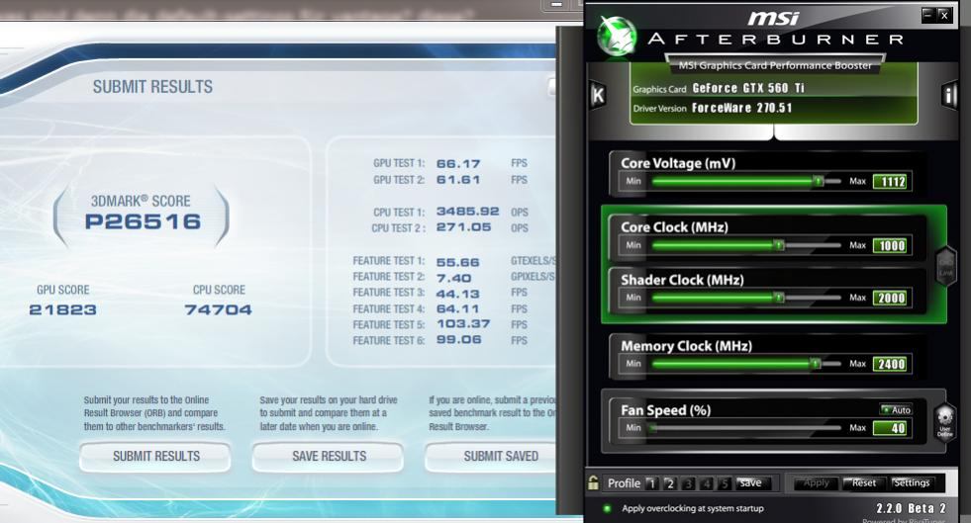
Task: Click the 3DMark score P26516
Action: coord(144,221)
